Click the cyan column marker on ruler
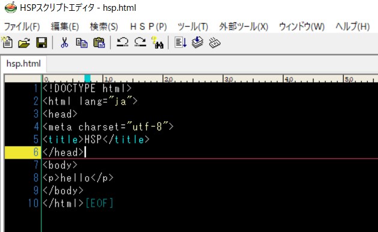Viewport: 378px width, 232px height. [88, 78]
